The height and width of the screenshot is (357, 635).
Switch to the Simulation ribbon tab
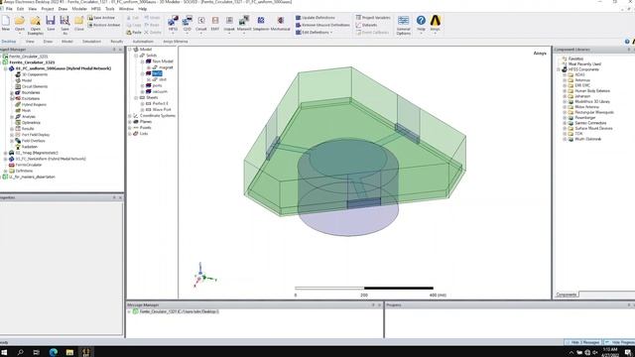tap(91, 42)
